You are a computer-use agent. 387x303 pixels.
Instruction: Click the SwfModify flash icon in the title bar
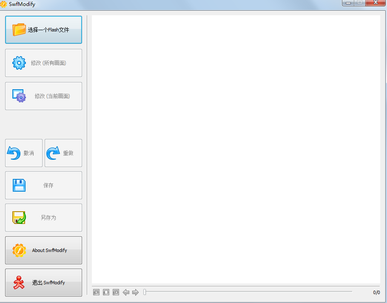tap(4, 4)
